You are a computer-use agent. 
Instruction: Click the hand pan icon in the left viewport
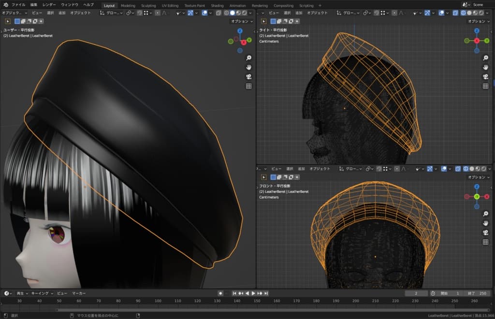[x=249, y=67]
